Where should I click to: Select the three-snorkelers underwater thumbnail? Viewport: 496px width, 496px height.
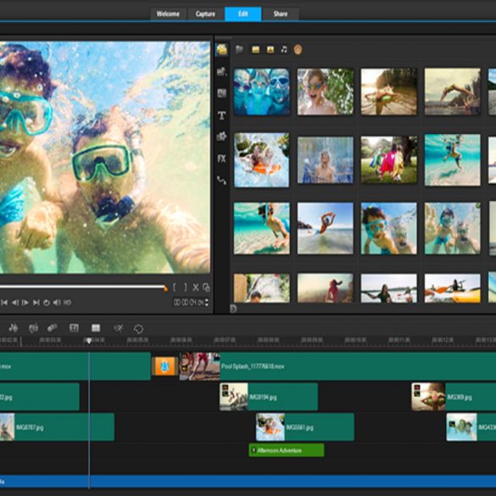(x=262, y=92)
